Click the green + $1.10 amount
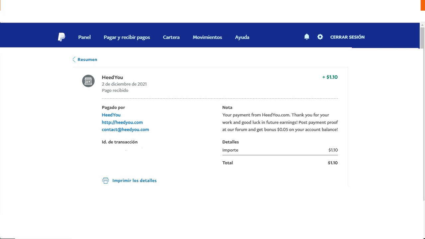Screen dimensions: 425x239 pos(330,77)
